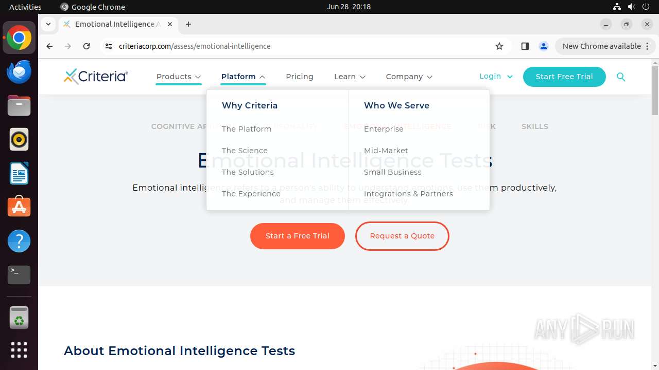
Task: Open a new tab with plus button
Action: 188,24
